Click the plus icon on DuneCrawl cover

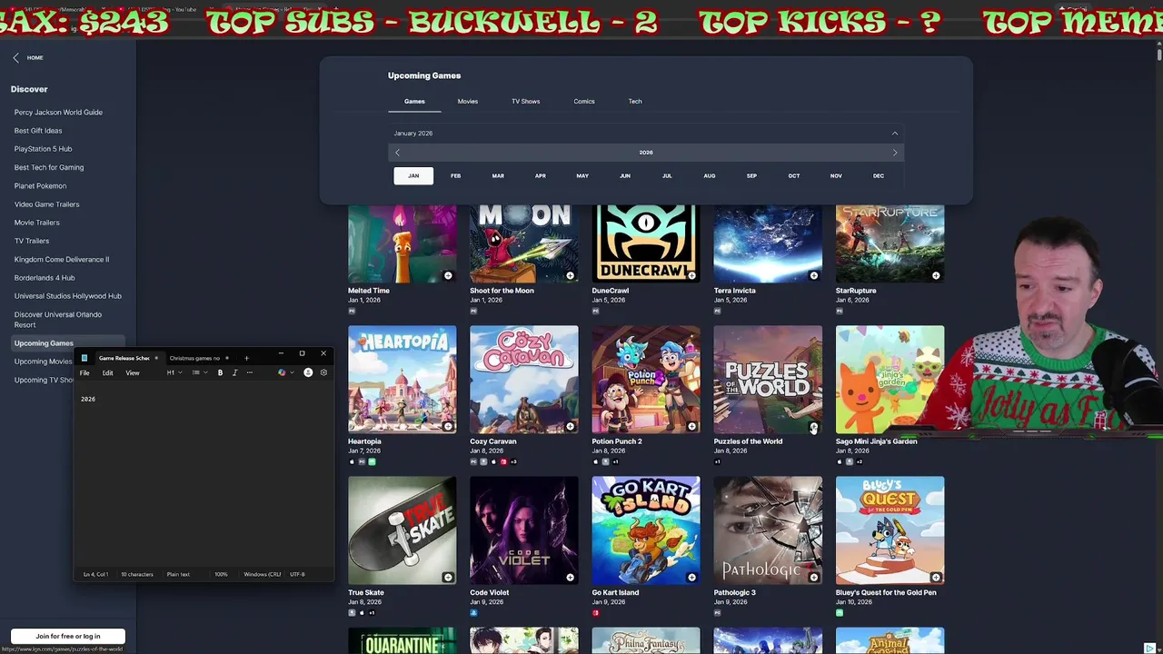tap(691, 275)
